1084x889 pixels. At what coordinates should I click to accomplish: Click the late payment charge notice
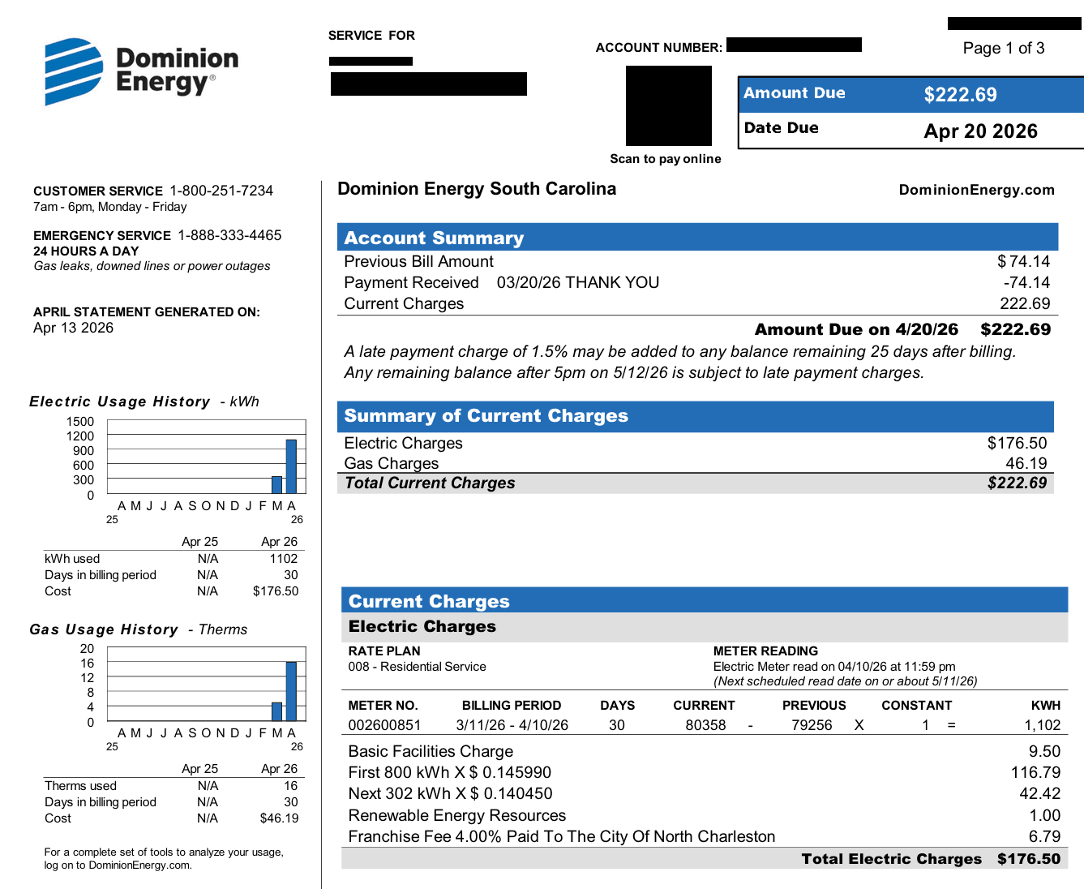[x=679, y=362]
